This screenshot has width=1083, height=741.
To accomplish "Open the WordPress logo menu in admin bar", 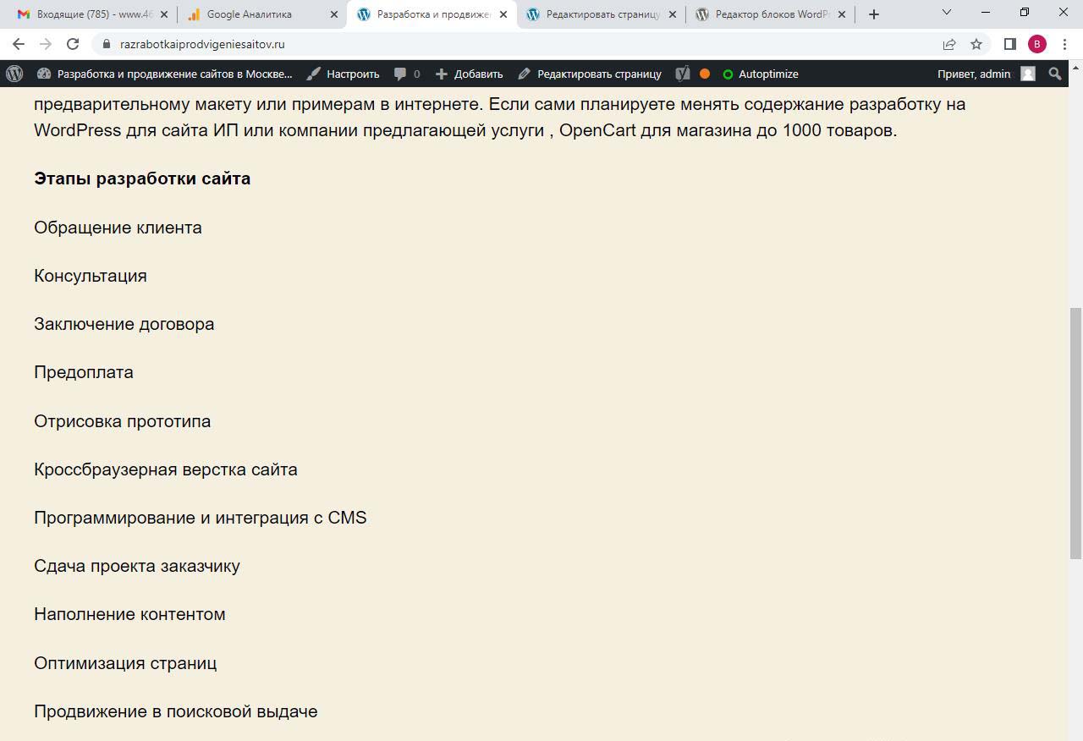I will click(14, 74).
